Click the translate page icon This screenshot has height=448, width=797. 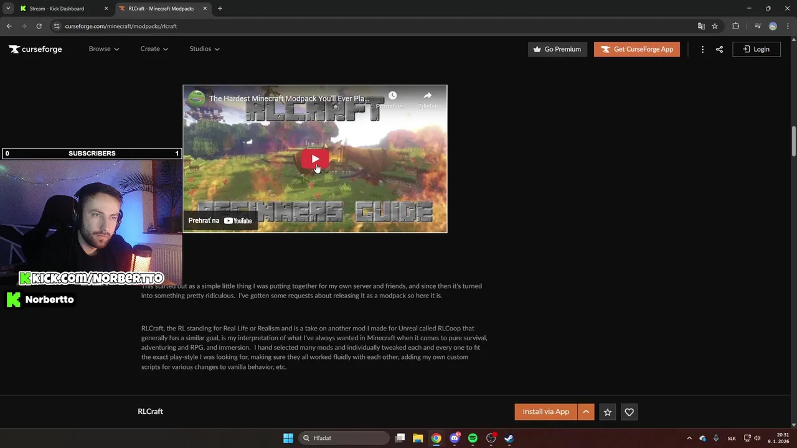click(x=701, y=26)
